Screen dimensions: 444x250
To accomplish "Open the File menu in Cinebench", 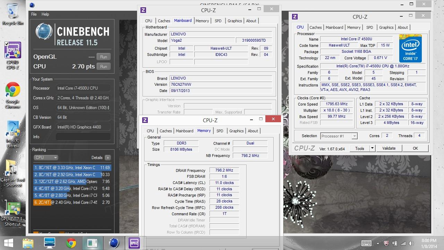I will [34, 14].
